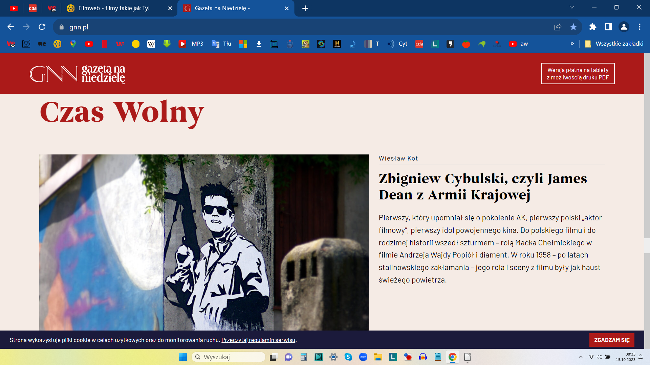650x365 pixels.
Task: Open the extensions puzzle icon
Action: (x=592, y=27)
